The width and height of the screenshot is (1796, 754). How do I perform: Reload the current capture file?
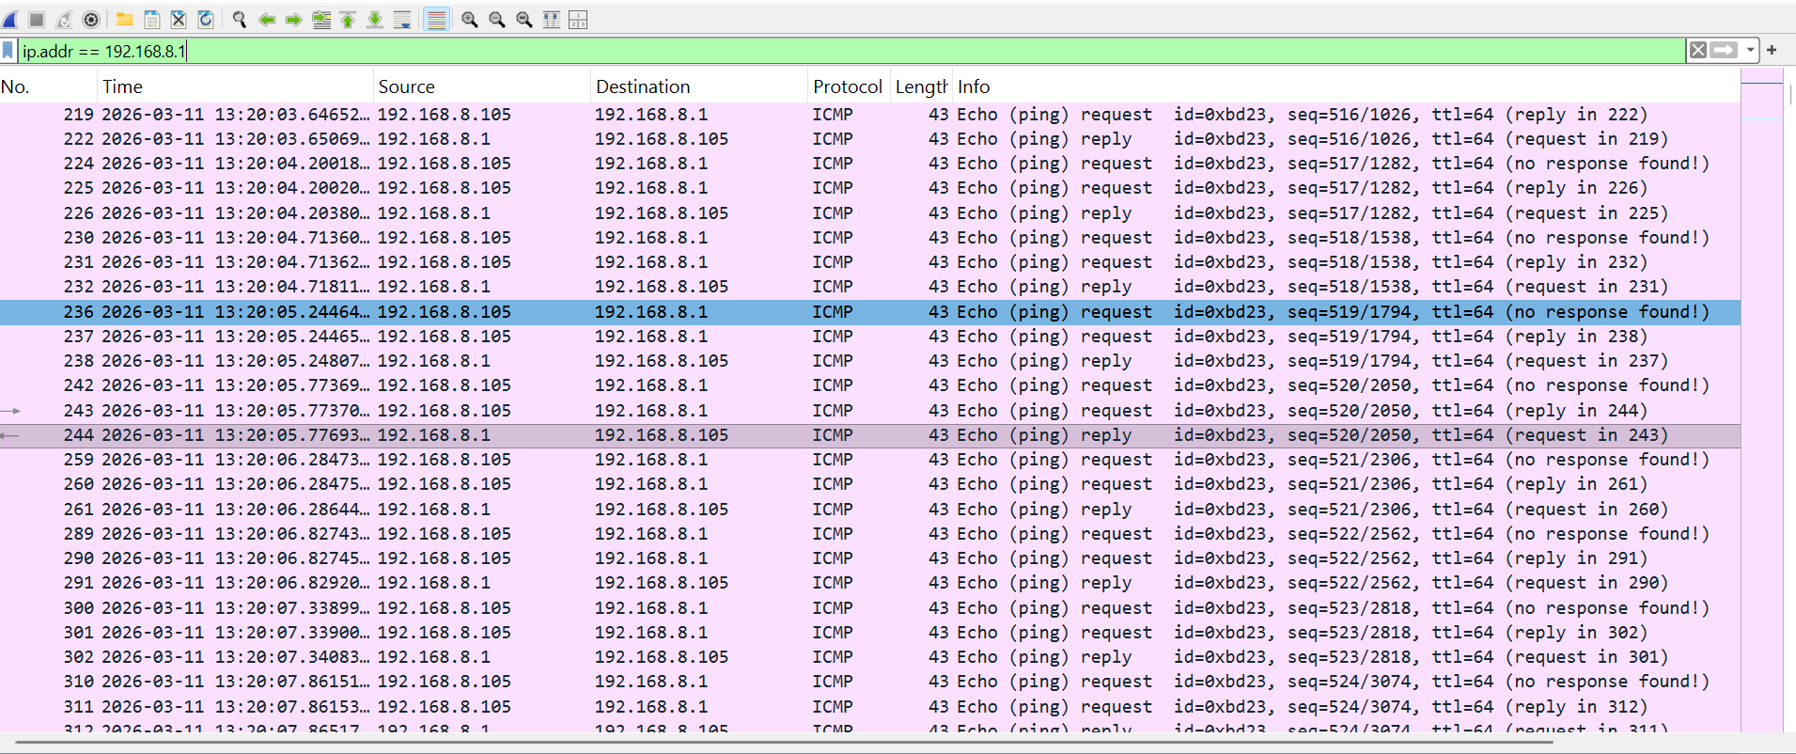point(206,19)
